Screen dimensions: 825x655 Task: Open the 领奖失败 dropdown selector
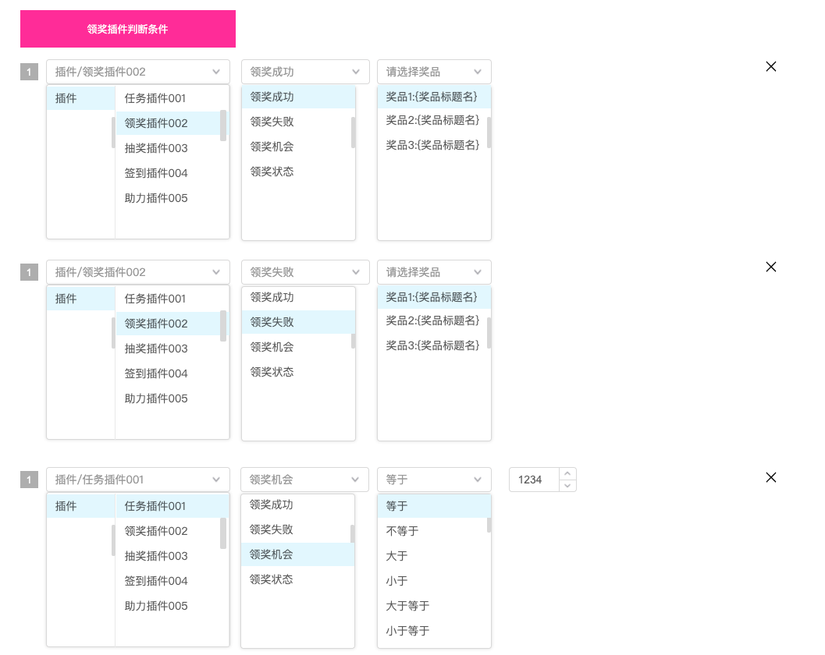(304, 272)
